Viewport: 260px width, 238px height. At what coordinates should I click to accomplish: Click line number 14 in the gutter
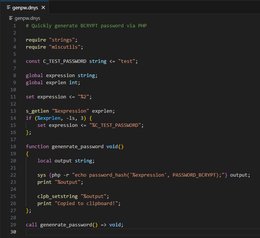[13, 118]
